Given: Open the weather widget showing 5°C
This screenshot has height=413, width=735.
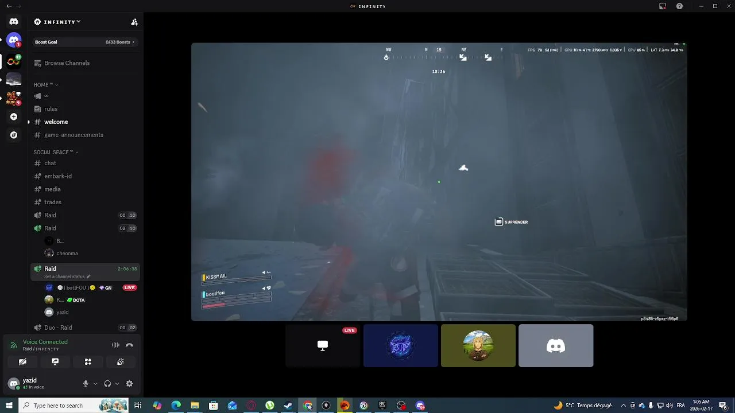Looking at the screenshot, I should (x=582, y=406).
